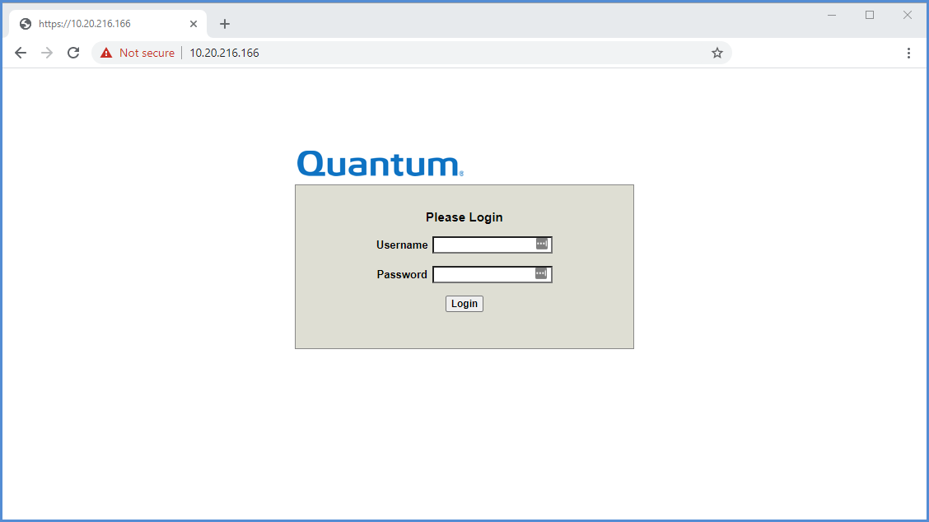Go back to the previous page
The image size is (929, 522).
tap(21, 53)
